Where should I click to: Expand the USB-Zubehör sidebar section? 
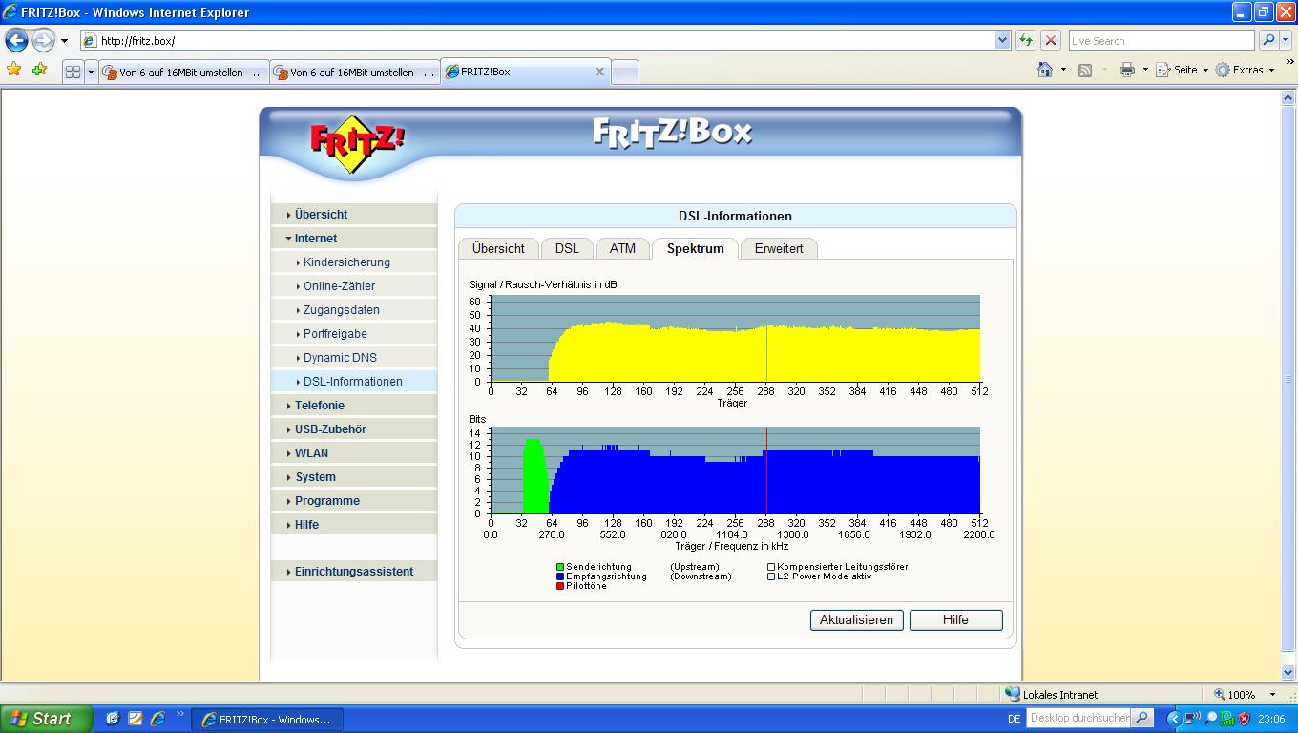coord(354,429)
